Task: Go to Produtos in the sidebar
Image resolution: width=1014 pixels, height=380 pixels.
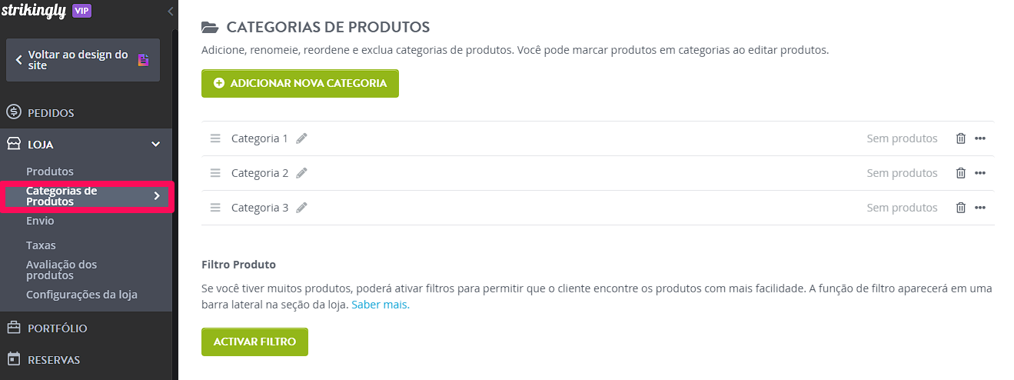Action: 50,171
